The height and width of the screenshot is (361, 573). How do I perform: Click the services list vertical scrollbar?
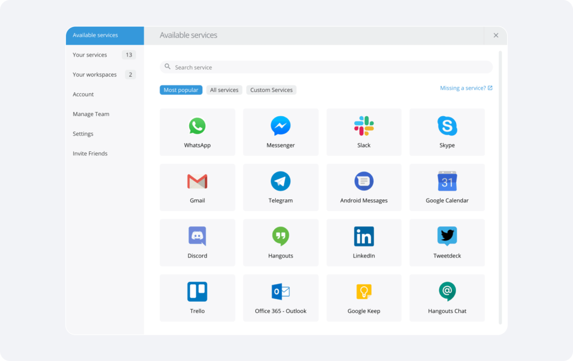coord(500,188)
